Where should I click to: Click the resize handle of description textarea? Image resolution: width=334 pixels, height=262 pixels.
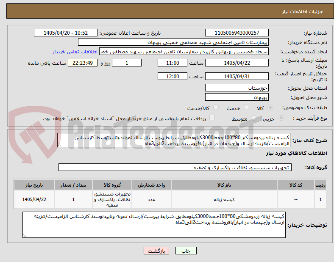tap(59, 145)
